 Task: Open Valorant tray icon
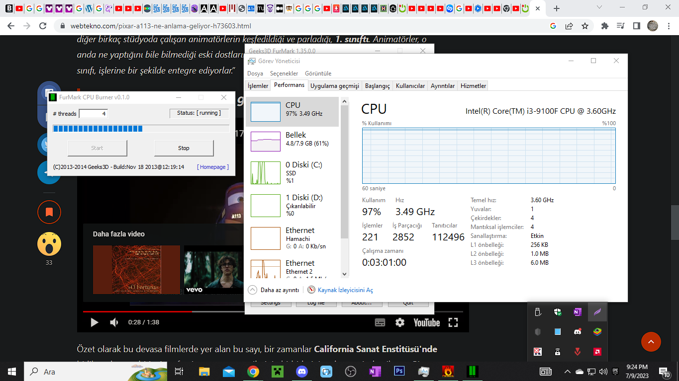point(578,351)
